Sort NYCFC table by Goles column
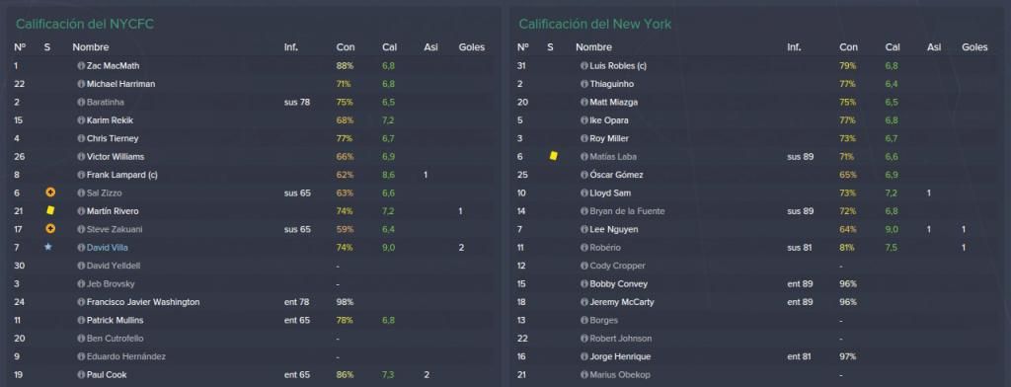The image size is (1011, 387). 471,47
